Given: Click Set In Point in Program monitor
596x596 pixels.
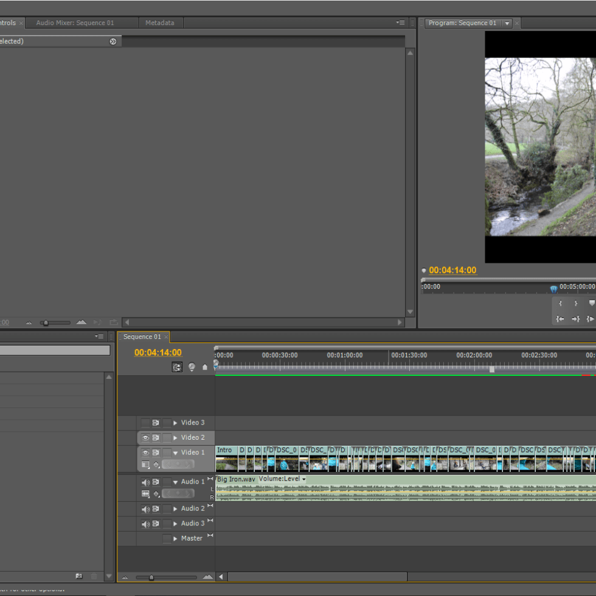Looking at the screenshot, I should (x=560, y=303).
